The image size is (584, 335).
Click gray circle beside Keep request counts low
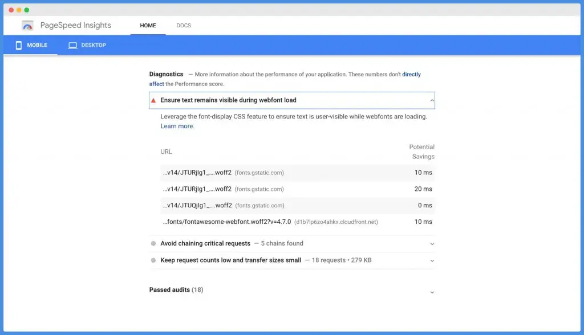pyautogui.click(x=153, y=260)
